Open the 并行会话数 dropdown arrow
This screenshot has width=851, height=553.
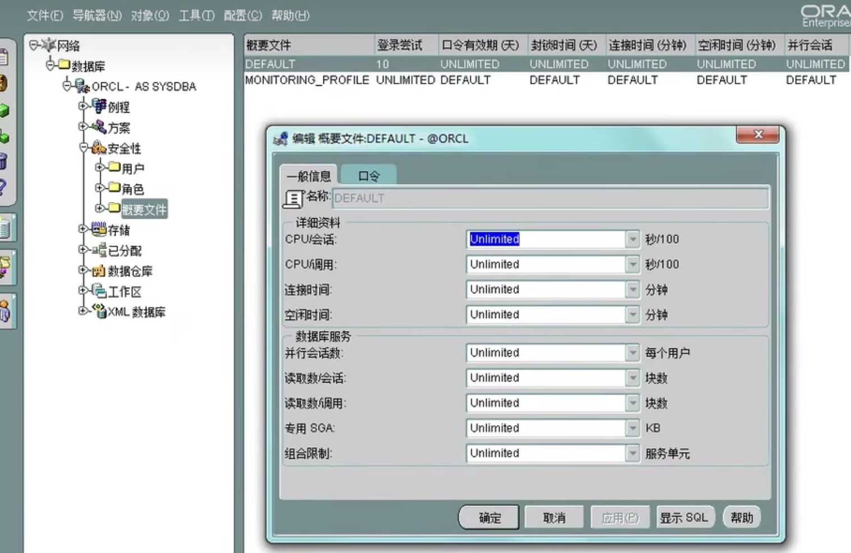(632, 353)
